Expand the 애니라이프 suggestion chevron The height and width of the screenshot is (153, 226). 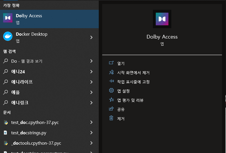click(x=91, y=82)
